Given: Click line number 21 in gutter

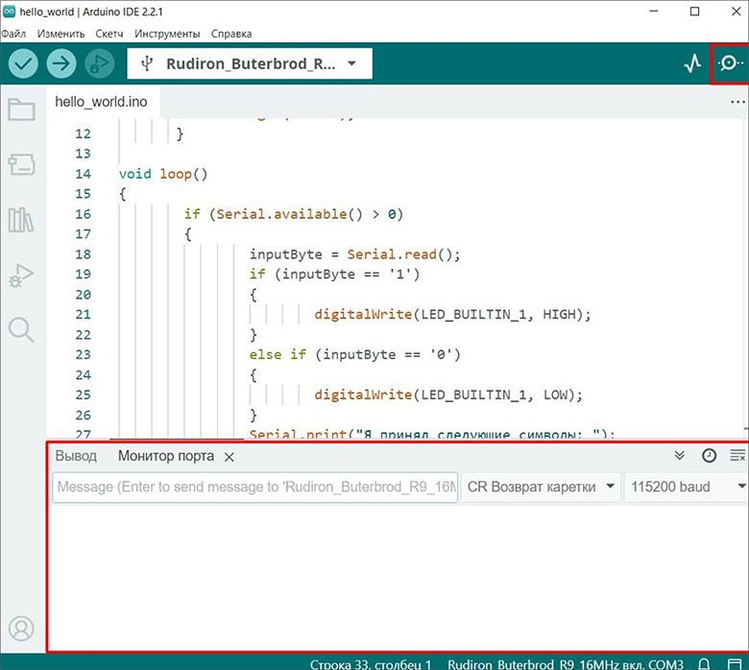Looking at the screenshot, I should [83, 314].
